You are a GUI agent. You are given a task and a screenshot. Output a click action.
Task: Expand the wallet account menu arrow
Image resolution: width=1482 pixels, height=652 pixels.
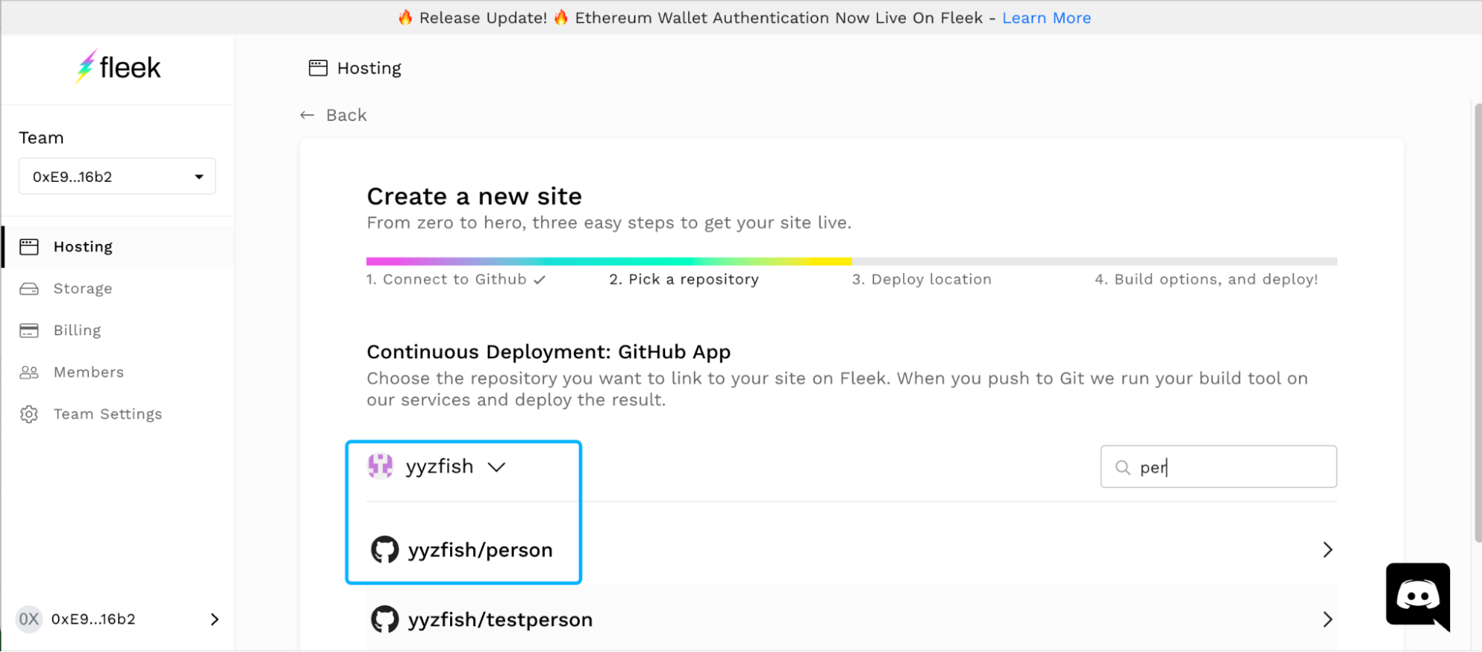pos(214,619)
